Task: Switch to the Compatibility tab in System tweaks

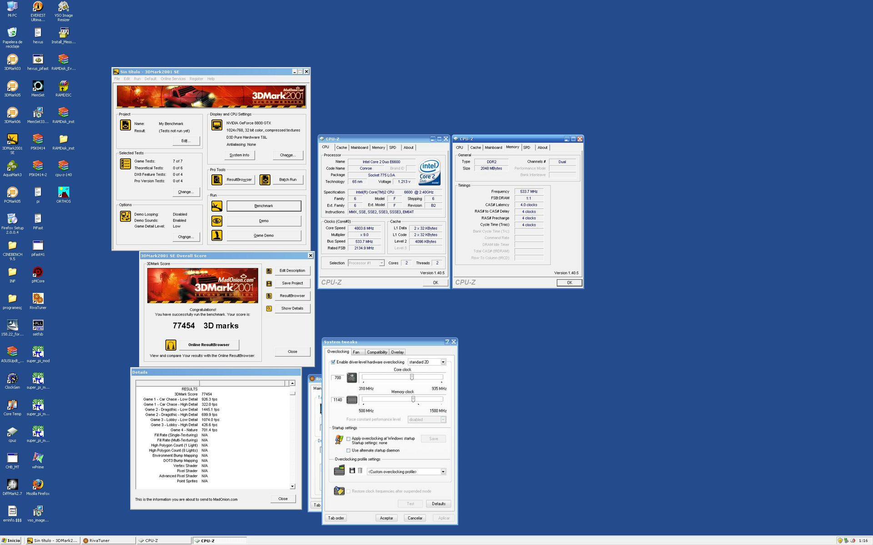Action: click(x=377, y=352)
